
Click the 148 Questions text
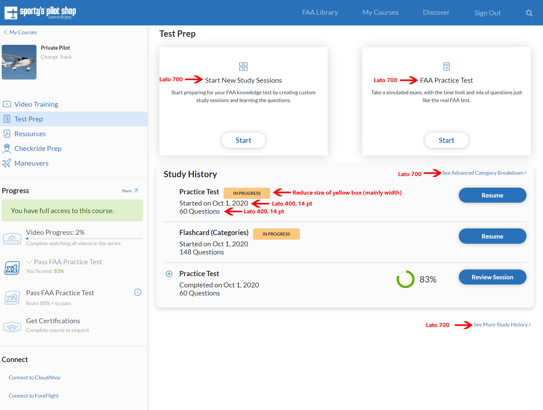tap(201, 252)
